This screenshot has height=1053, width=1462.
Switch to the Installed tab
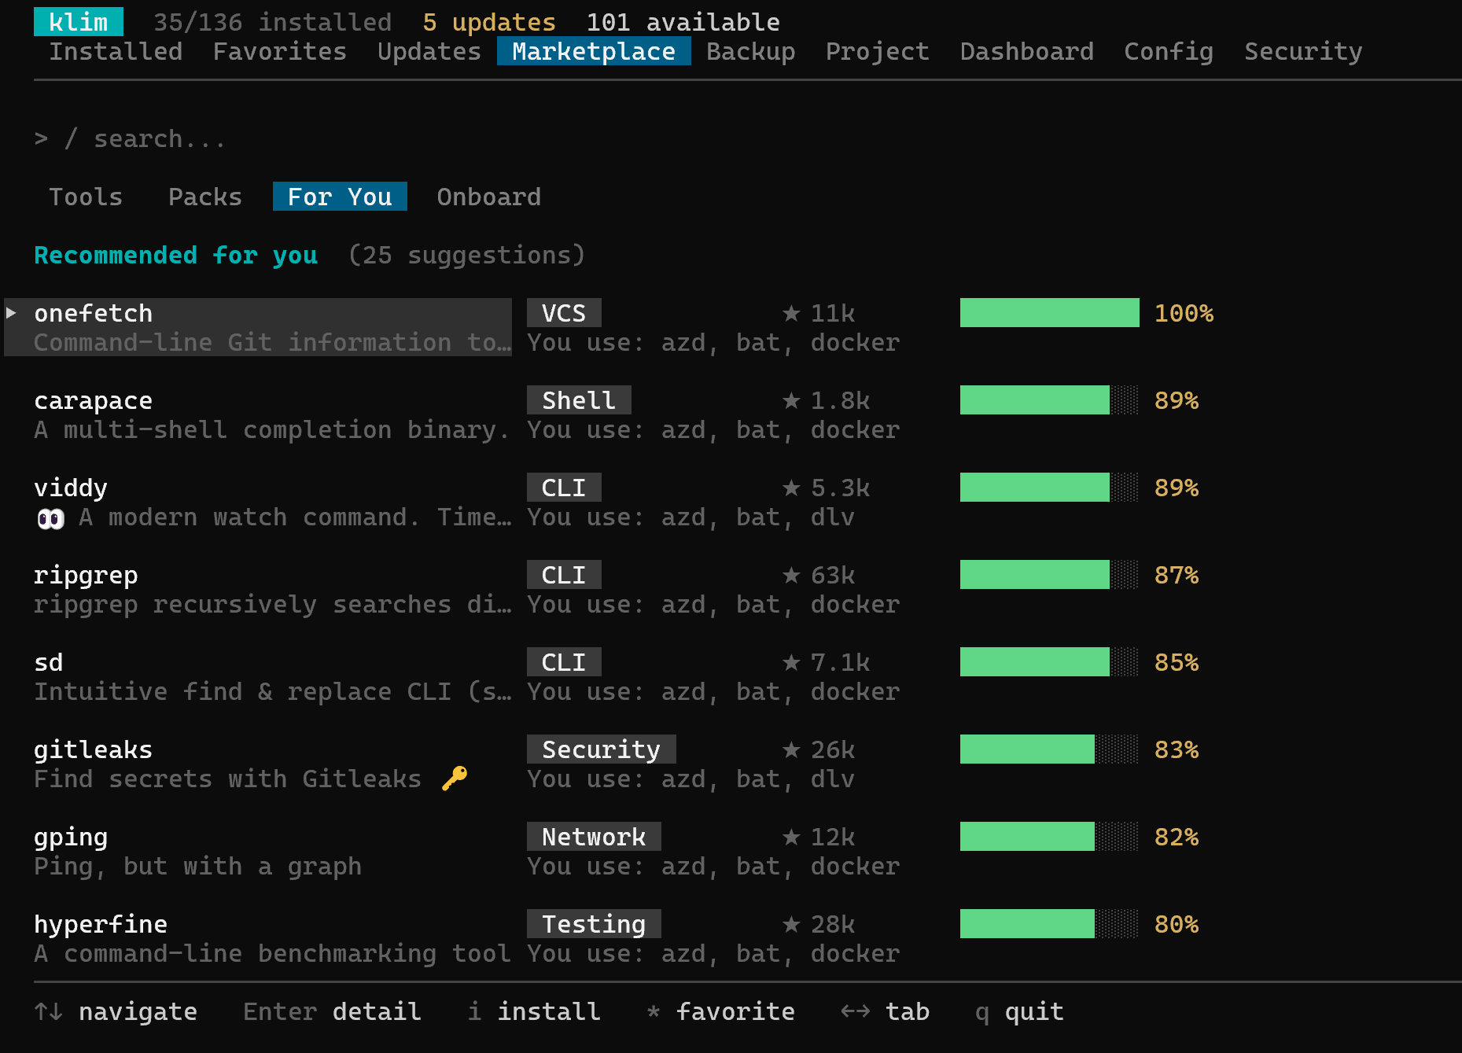tap(116, 52)
